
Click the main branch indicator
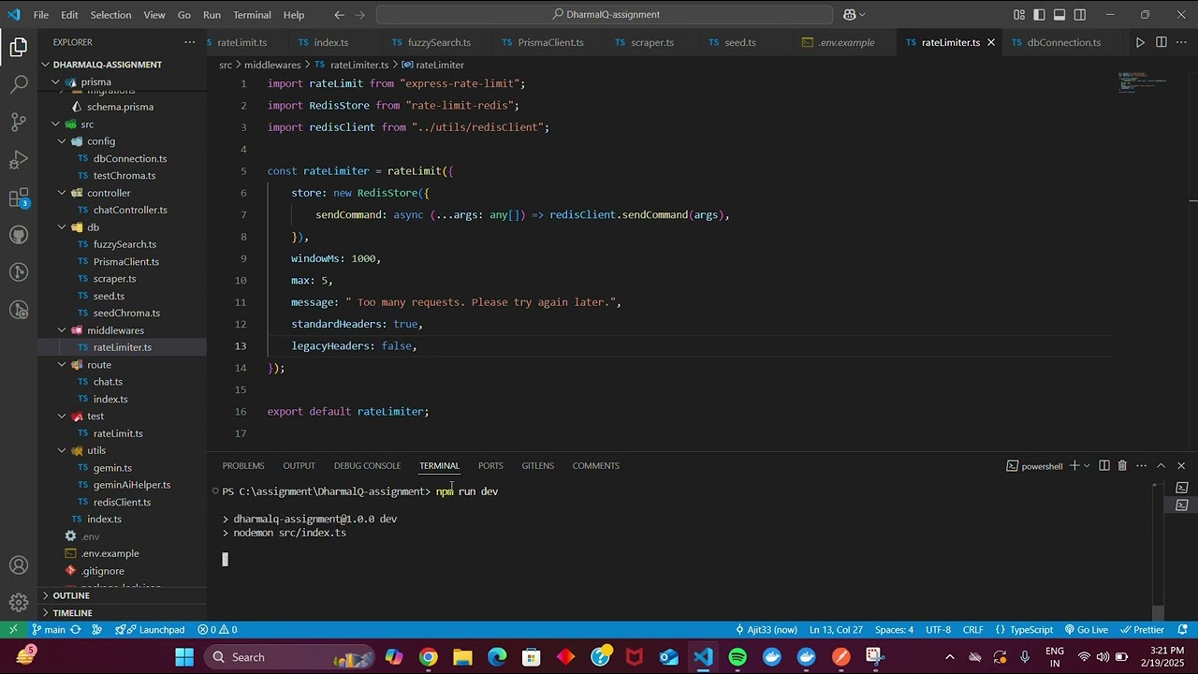[x=48, y=630]
